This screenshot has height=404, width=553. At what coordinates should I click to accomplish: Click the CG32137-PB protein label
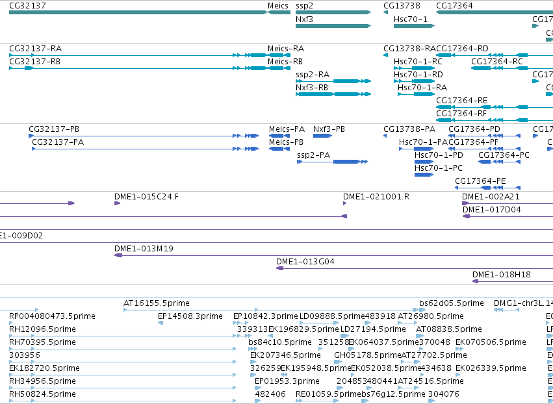tap(54, 129)
